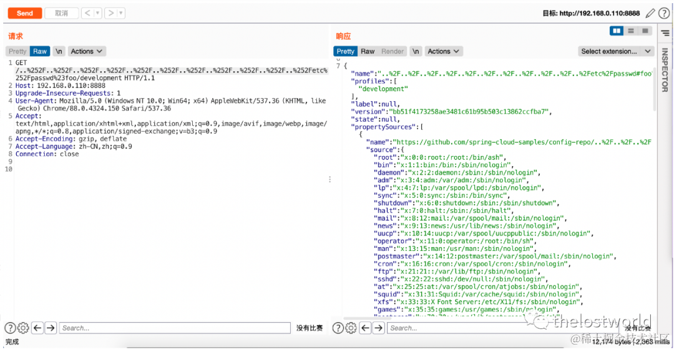674x349 pixels.
Task: Toggle \n display in response panel
Action: [x=416, y=51]
